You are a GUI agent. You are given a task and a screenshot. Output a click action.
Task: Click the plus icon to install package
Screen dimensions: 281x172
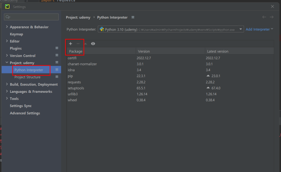tap(71, 44)
